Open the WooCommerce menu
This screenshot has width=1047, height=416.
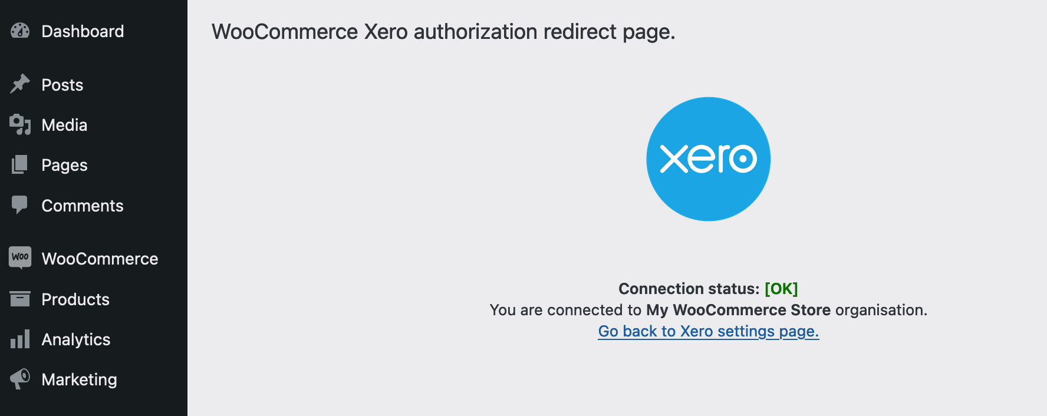pyautogui.click(x=100, y=258)
